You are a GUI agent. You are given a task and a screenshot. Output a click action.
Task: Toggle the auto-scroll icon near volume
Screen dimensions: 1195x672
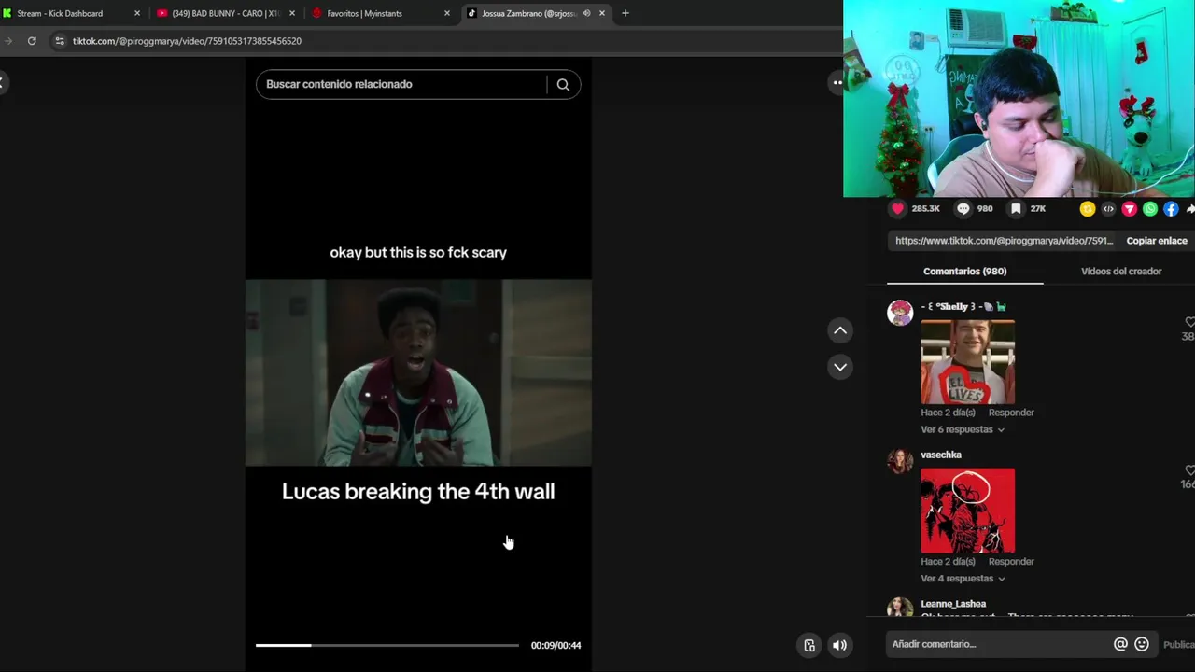[x=809, y=645]
